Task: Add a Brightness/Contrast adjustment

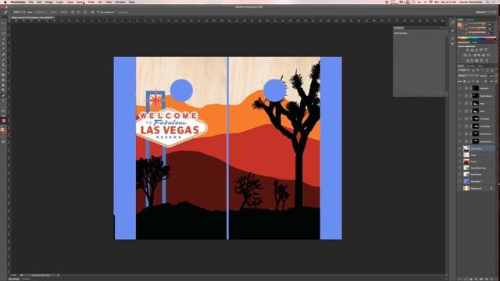Action: pyautogui.click(x=467, y=50)
